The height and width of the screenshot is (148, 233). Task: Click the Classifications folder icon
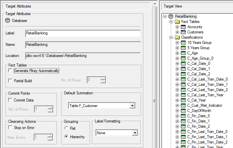[177, 37]
